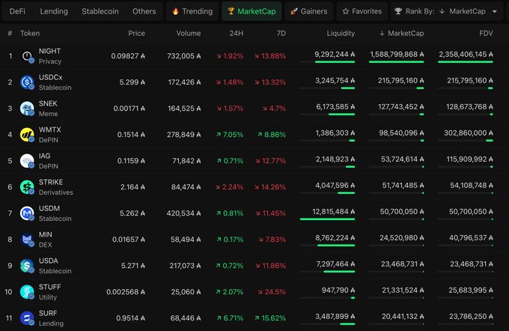509x331 pixels.
Task: Click the 15.62% 7D change for SURF
Action: (x=270, y=318)
